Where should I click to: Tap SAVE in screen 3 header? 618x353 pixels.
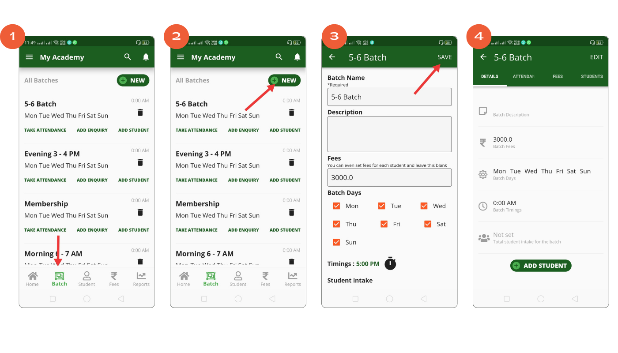point(445,57)
